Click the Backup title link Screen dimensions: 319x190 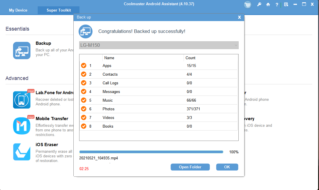[43, 43]
